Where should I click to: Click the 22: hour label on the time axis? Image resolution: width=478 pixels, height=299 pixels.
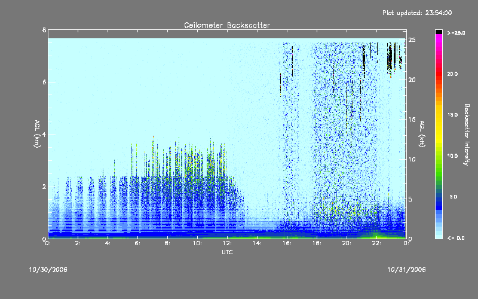377,243
